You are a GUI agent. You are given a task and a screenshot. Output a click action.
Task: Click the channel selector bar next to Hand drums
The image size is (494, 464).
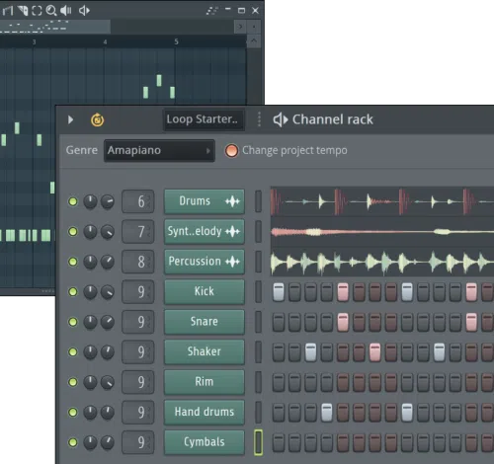pyautogui.click(x=259, y=412)
